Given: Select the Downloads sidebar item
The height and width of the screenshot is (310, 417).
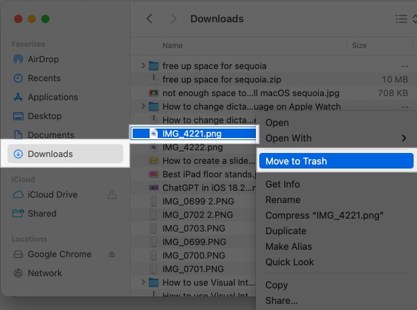Looking at the screenshot, I should (x=65, y=154).
